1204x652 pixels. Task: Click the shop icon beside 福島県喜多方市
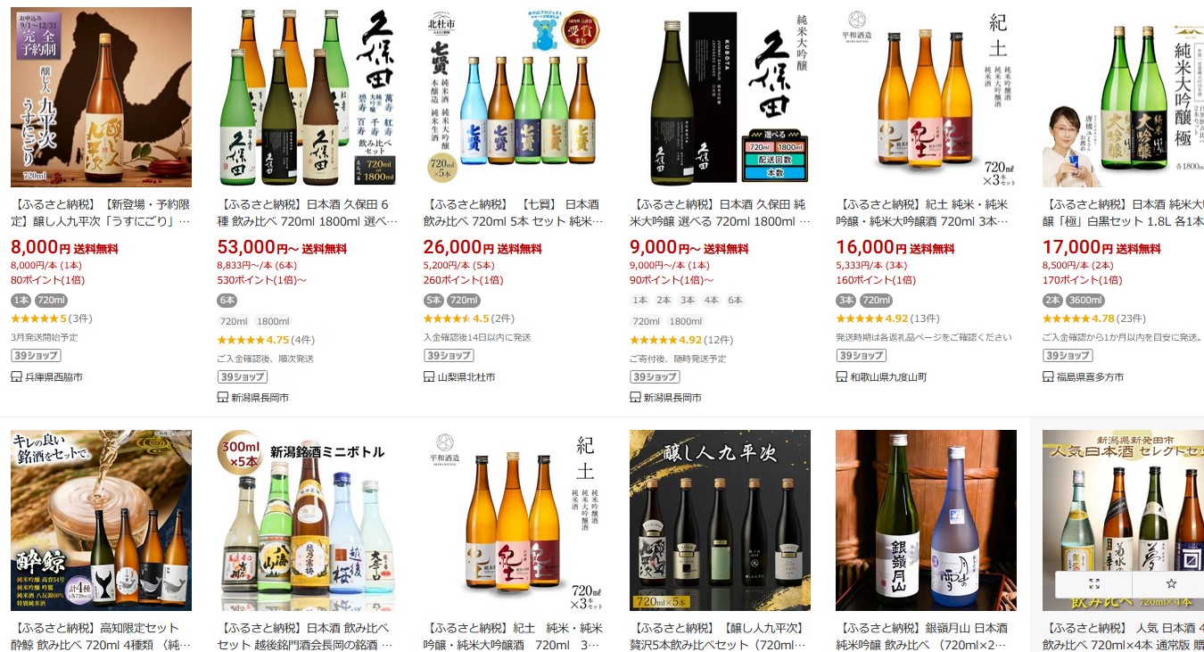click(1048, 376)
